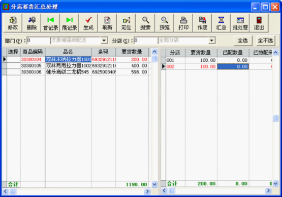The height and width of the screenshot is (197, 282).
Task: Click the left table vertical scrollbar thumb
Action: click(x=154, y=59)
